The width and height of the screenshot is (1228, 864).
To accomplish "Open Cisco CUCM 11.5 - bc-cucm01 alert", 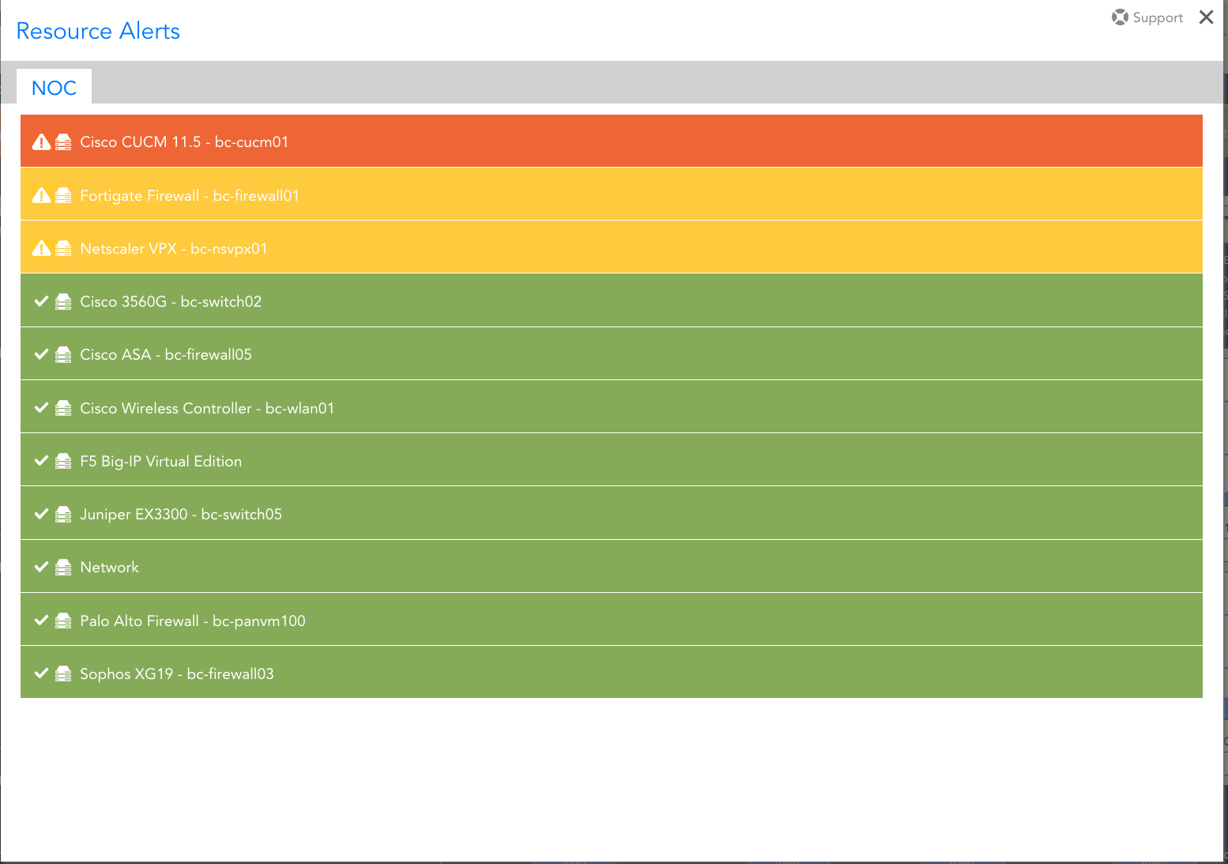I will point(612,141).
